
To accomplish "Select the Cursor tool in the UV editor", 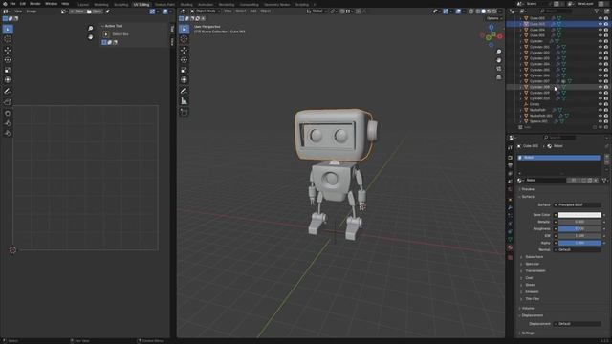I will (8, 39).
